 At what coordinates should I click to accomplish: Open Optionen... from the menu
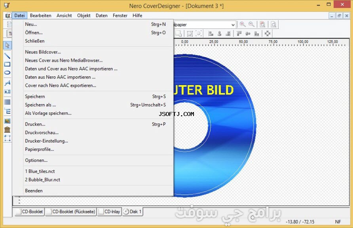tap(93, 160)
